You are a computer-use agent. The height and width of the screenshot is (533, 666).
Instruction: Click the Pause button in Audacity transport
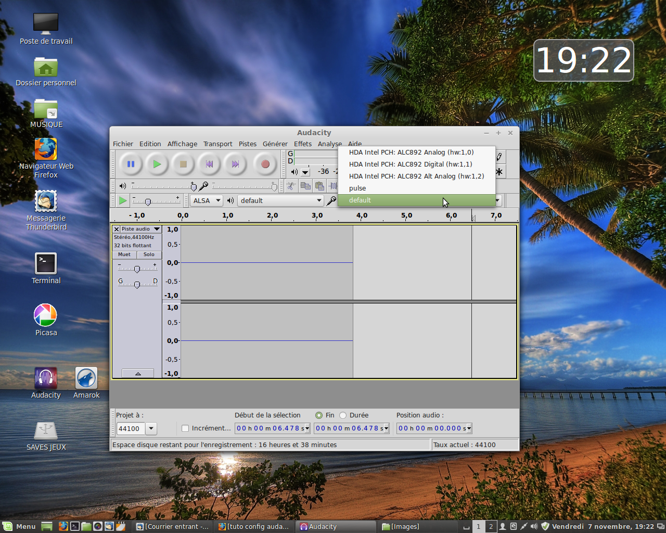pyautogui.click(x=131, y=164)
